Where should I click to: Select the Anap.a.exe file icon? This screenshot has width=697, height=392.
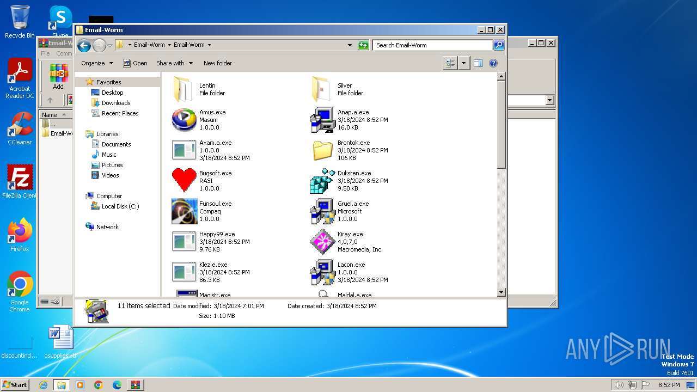[322, 120]
